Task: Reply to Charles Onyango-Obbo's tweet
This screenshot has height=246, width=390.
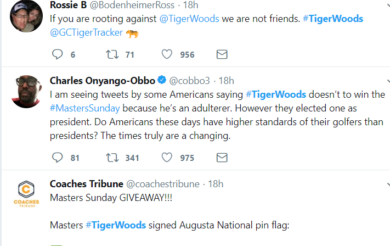Action: [58, 158]
